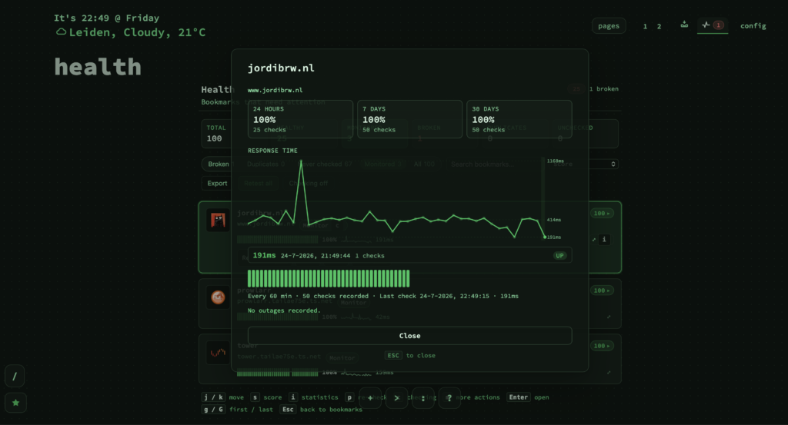The image size is (788, 425).
Task: Select the All 100 filter
Action: [424, 164]
